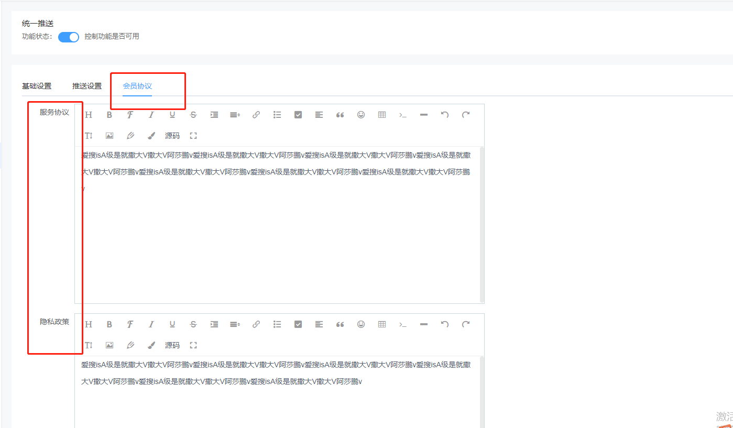Toggle strikethrough in 隐私政策 editor
Viewport: 733px width, 428px height.
point(193,324)
